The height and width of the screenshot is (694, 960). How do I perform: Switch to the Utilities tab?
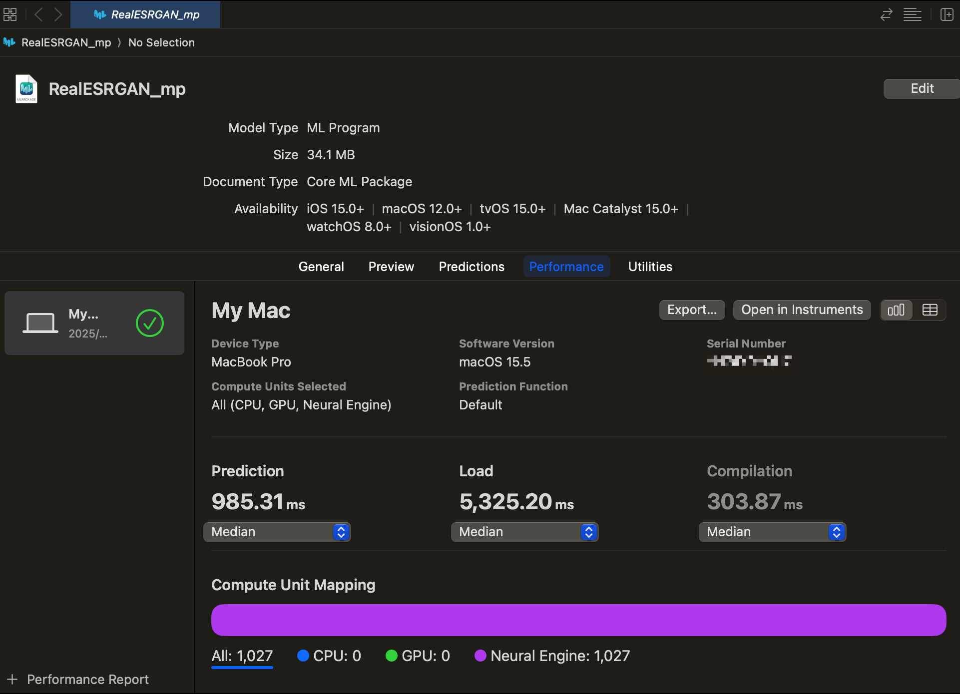(650, 267)
